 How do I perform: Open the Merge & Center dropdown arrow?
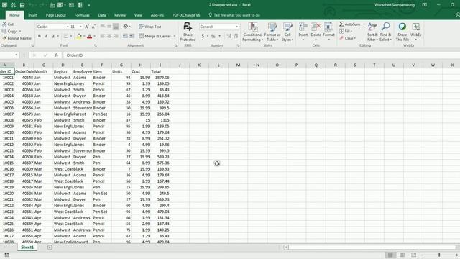tap(175, 36)
